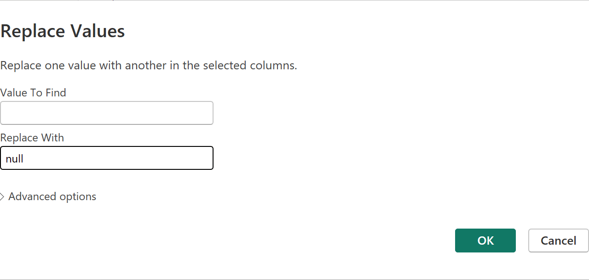589x280 pixels.
Task: Select the Advanced options label text
Action: [x=52, y=196]
